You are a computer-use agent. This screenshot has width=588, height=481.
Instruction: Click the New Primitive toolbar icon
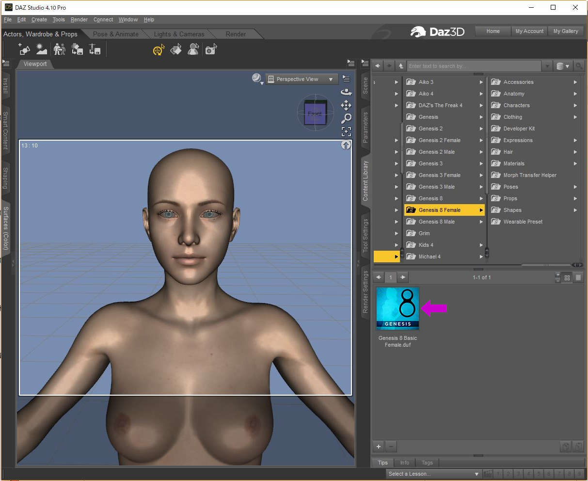point(24,49)
